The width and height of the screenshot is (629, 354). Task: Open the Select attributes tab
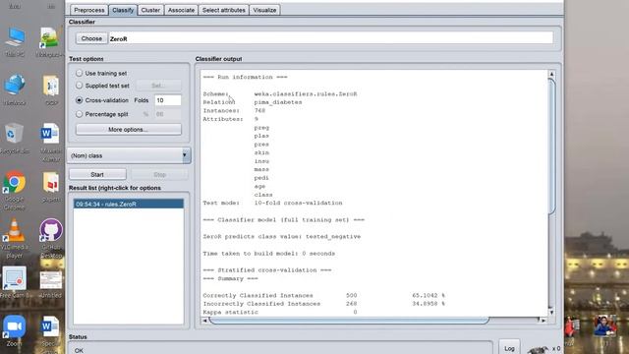224,10
